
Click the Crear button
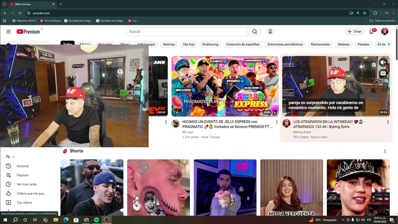pyautogui.click(x=354, y=31)
